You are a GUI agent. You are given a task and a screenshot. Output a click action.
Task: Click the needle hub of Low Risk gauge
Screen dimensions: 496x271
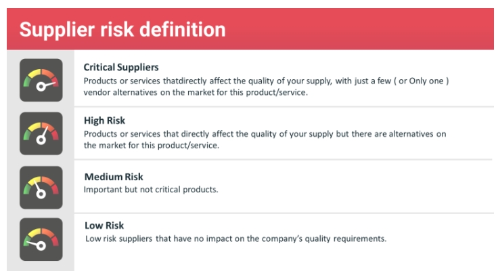pyautogui.click(x=41, y=246)
